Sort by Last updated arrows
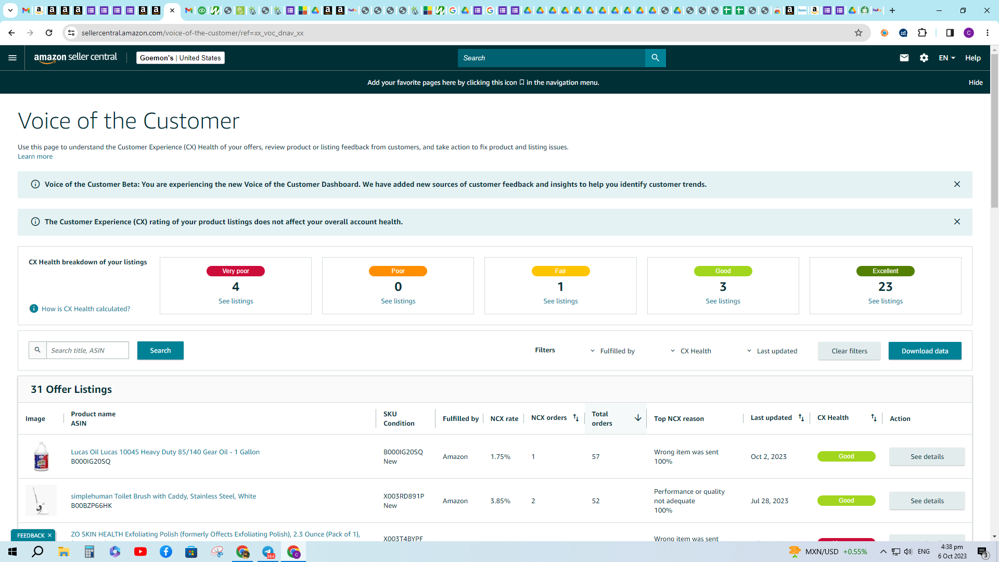The height and width of the screenshot is (562, 999). (801, 418)
